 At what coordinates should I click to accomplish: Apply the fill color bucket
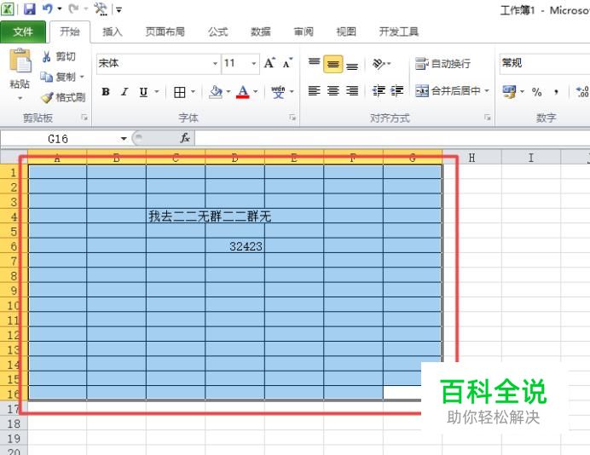(x=216, y=92)
